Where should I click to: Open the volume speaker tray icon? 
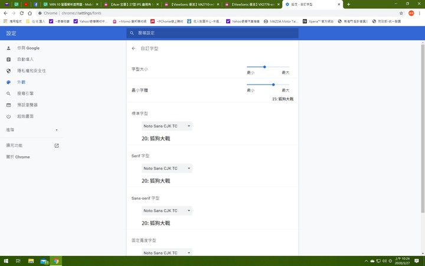click(384, 261)
